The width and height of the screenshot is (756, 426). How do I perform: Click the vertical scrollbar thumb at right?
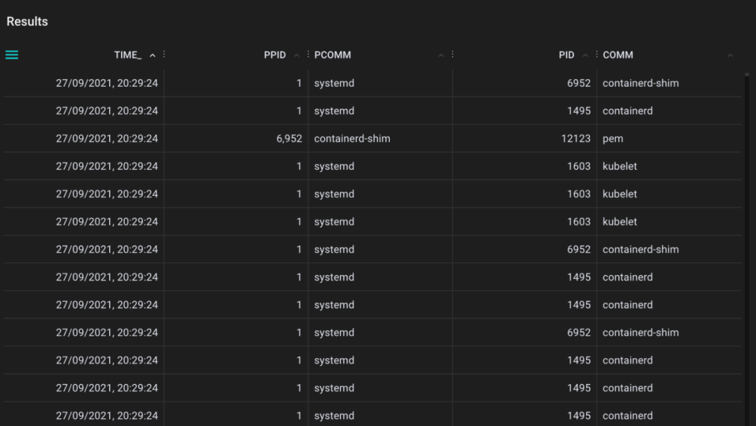click(747, 75)
